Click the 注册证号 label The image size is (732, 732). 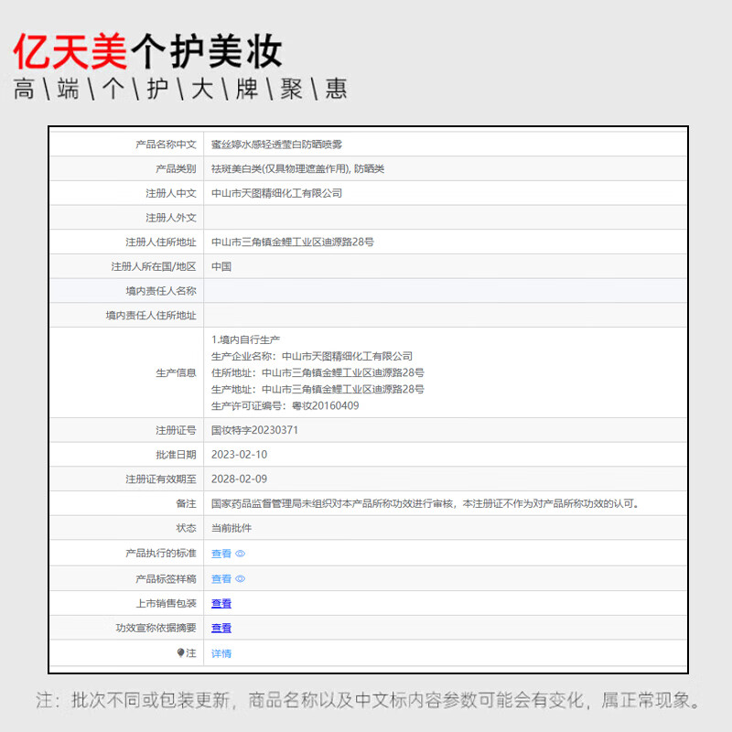point(176,430)
